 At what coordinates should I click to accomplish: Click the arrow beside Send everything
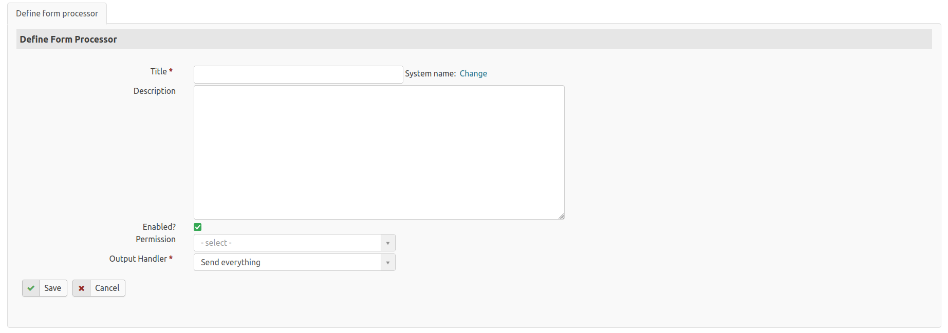[x=388, y=262]
